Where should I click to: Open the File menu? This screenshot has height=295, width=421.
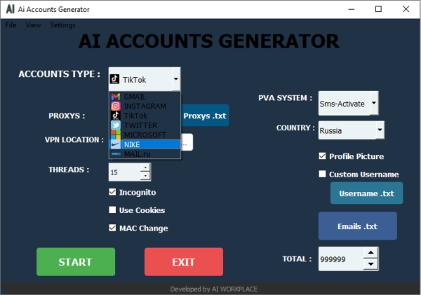point(11,25)
